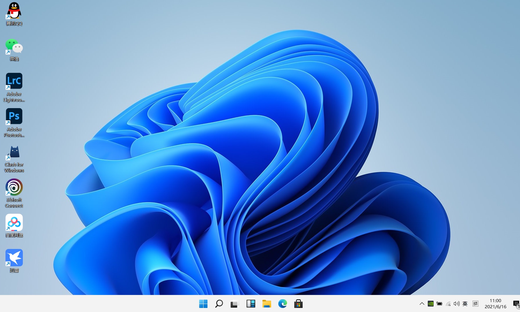Open File Explorer from taskbar
The image size is (520, 312).
[x=267, y=304]
